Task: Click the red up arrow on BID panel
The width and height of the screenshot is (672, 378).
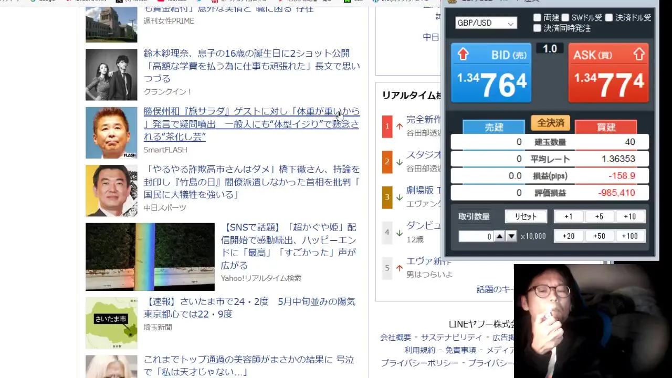Action: (x=463, y=54)
